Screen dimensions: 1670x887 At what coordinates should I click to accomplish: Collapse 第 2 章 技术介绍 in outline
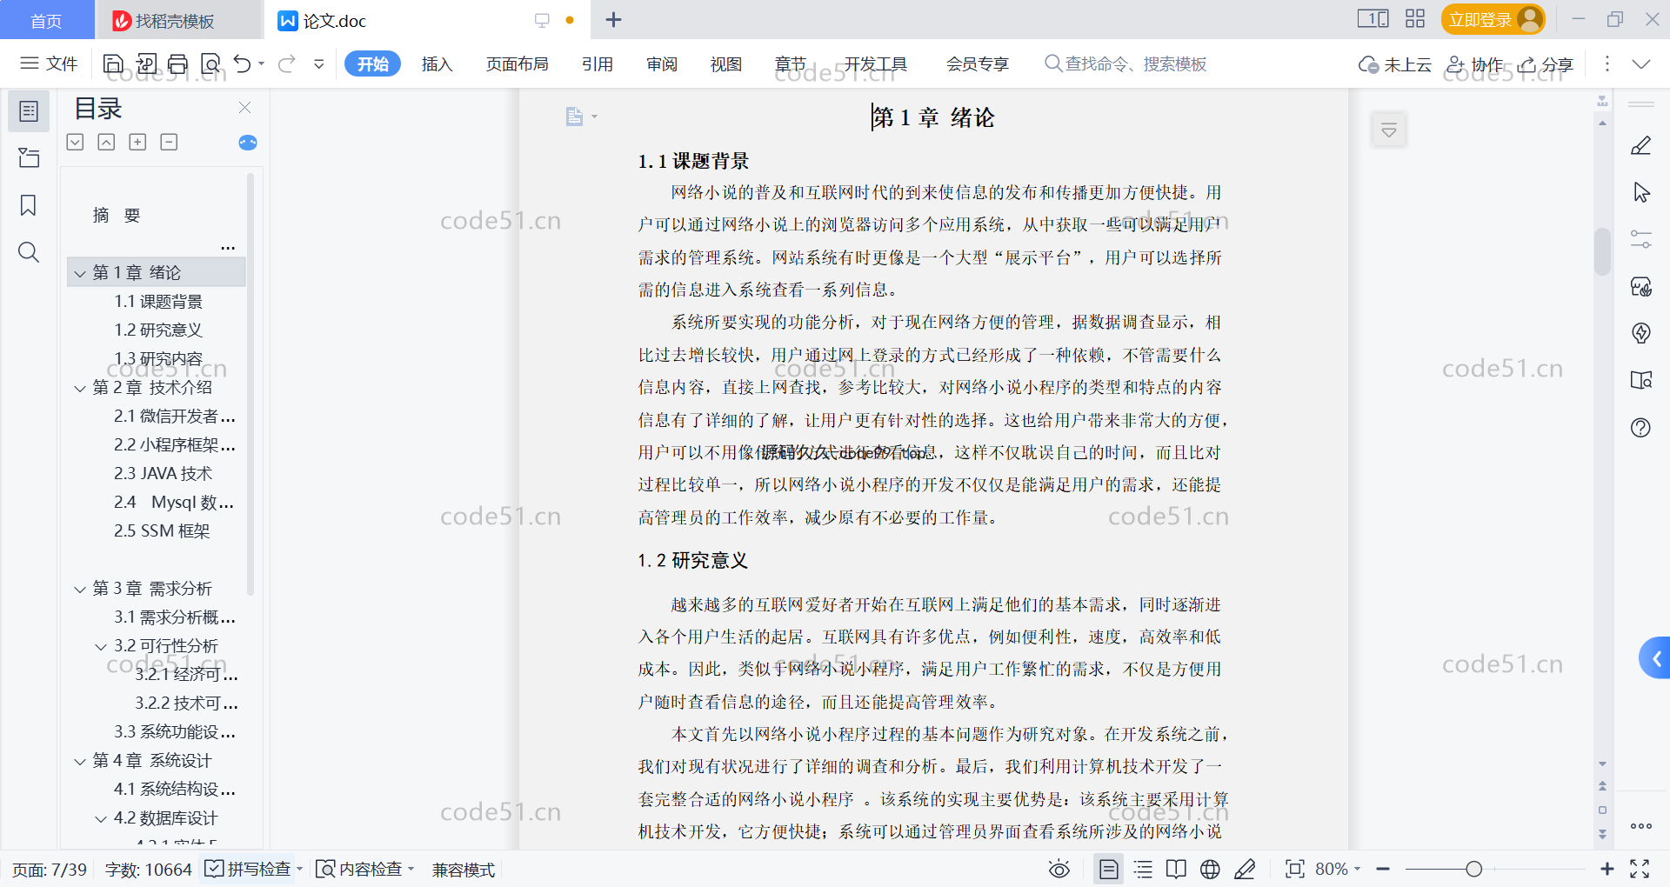click(80, 388)
